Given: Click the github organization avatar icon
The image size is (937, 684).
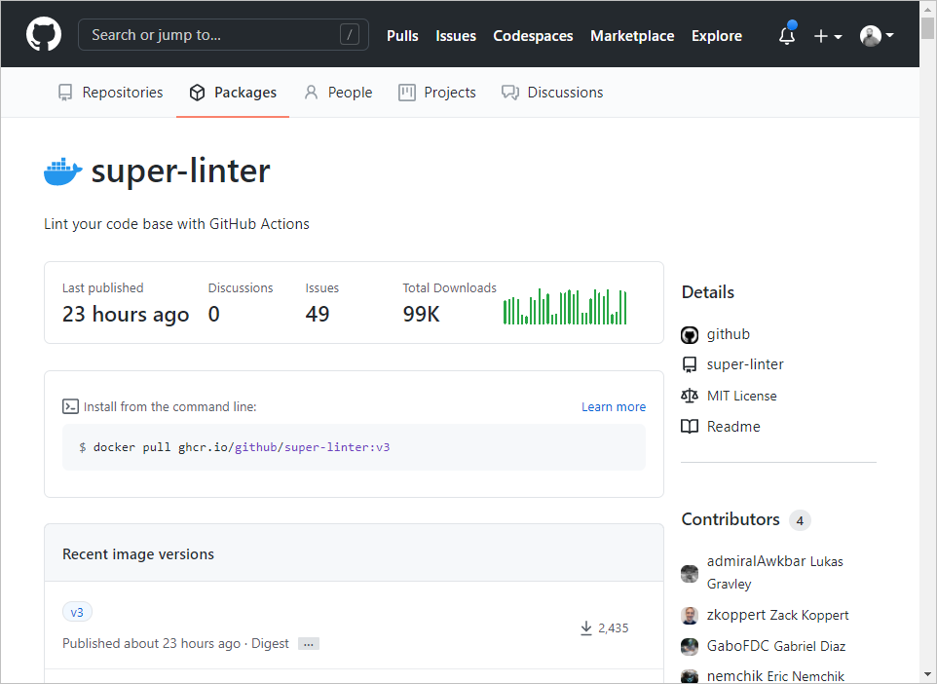Looking at the screenshot, I should click(x=690, y=335).
